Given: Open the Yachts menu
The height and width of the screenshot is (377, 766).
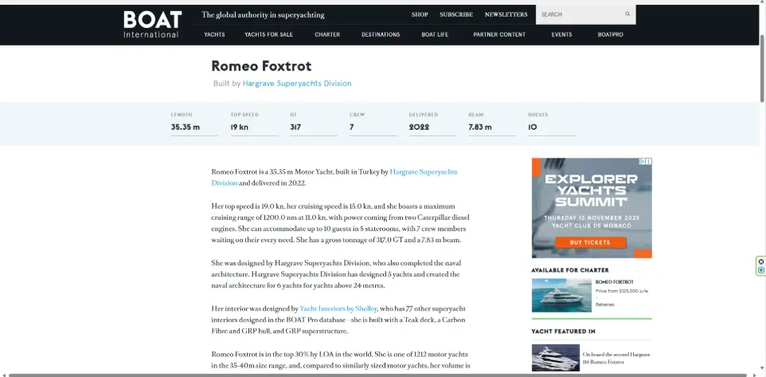Looking at the screenshot, I should [214, 35].
